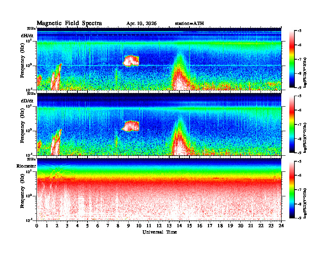Screen dimensions: 335x259
Task: Click hour tick label '13' on time axis
Action: point(169,226)
